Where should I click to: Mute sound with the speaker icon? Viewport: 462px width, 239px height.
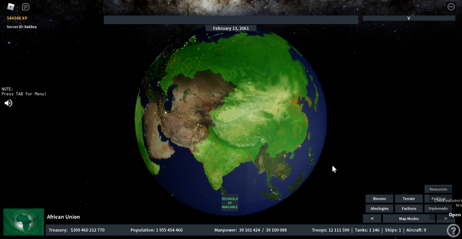pyautogui.click(x=8, y=103)
